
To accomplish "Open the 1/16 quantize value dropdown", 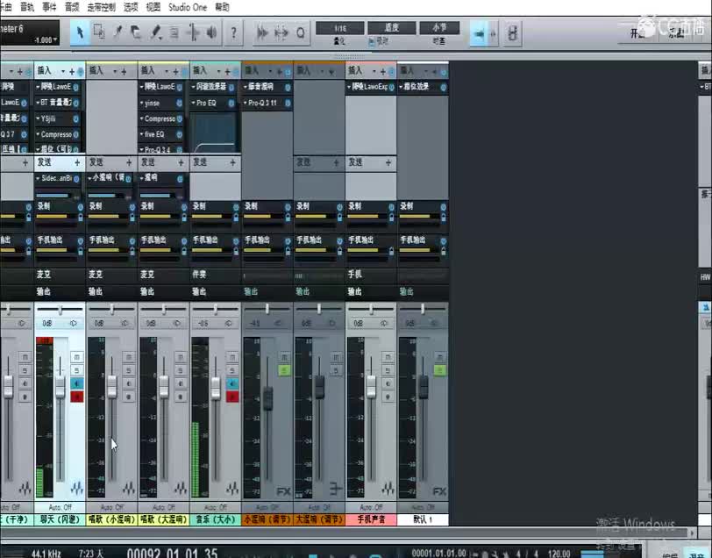I will pyautogui.click(x=339, y=28).
